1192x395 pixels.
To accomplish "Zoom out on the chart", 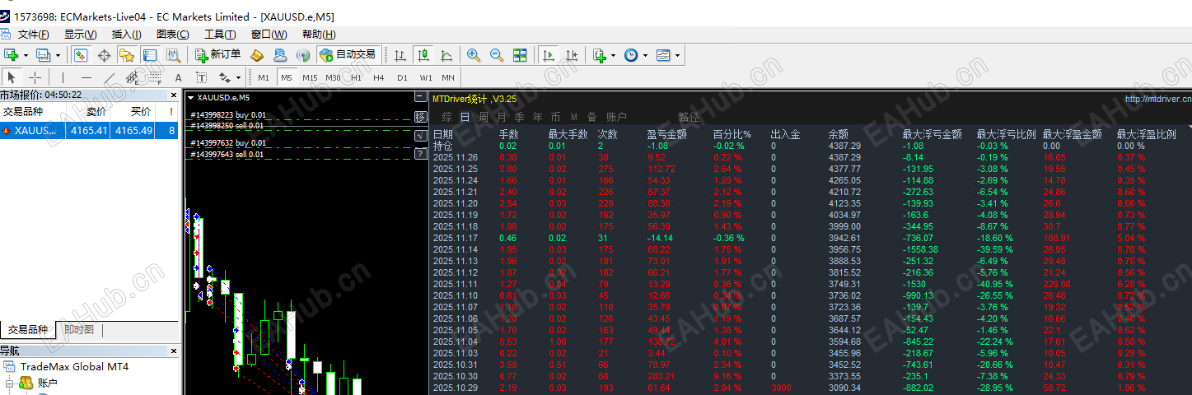I will tap(497, 55).
